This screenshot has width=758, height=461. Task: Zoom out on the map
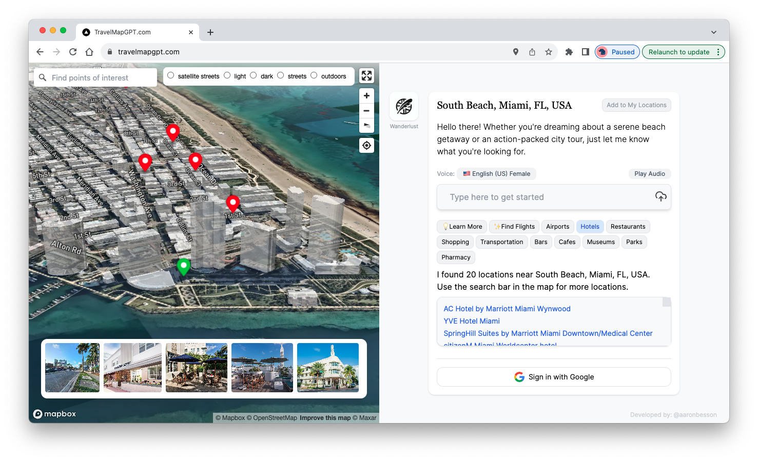click(366, 111)
